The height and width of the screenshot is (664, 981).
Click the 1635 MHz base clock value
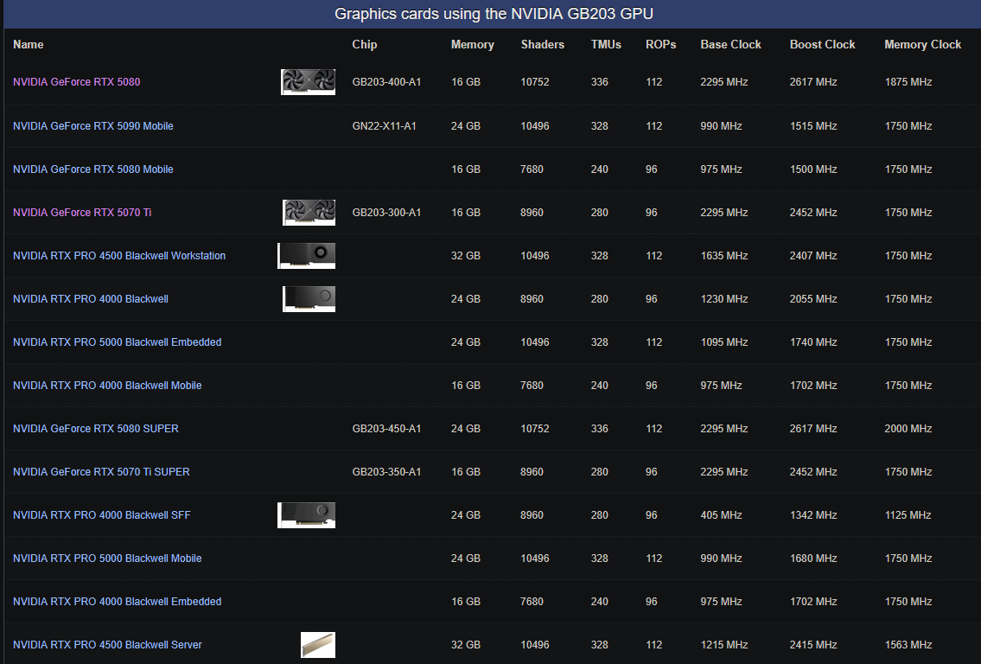tap(723, 255)
